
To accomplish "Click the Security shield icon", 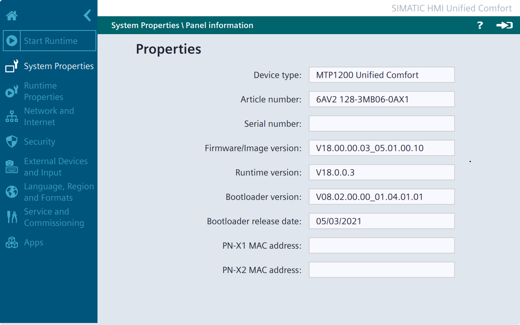I will click(12, 142).
